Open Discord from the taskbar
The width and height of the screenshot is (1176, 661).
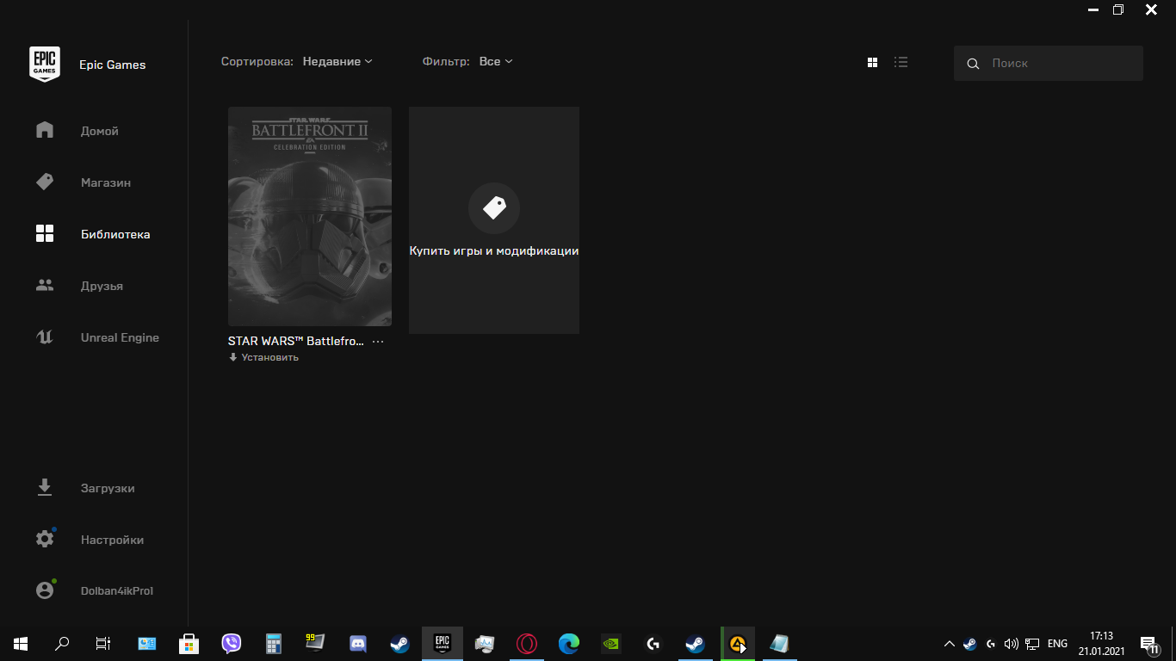358,643
